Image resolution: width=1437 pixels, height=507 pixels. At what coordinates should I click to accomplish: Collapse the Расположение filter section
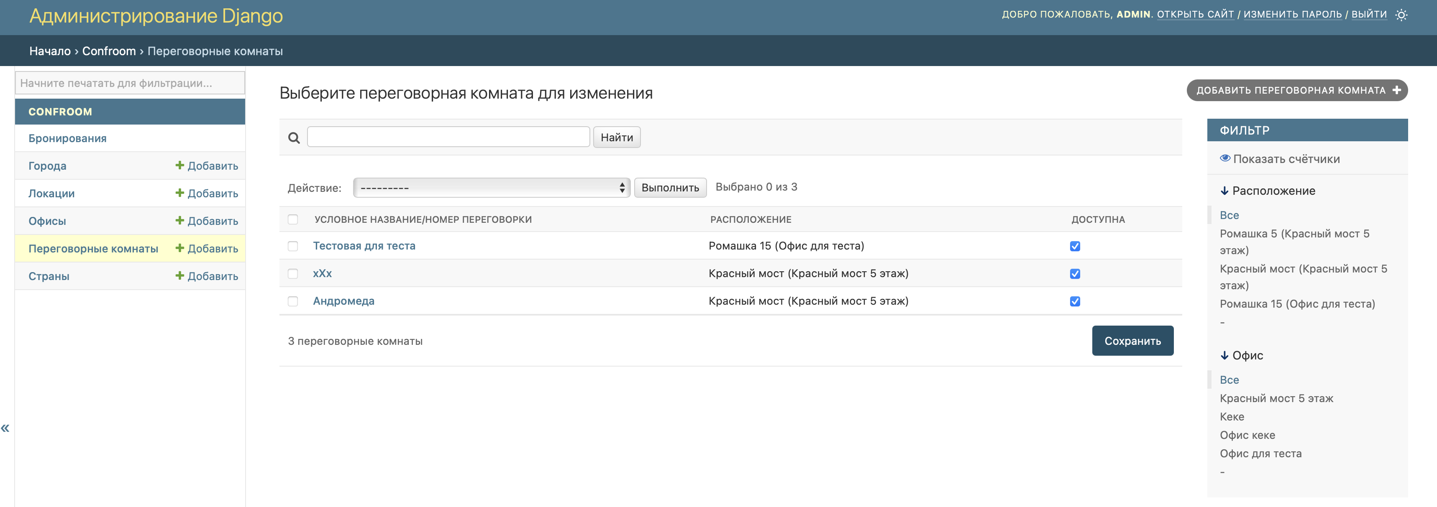pyautogui.click(x=1268, y=191)
